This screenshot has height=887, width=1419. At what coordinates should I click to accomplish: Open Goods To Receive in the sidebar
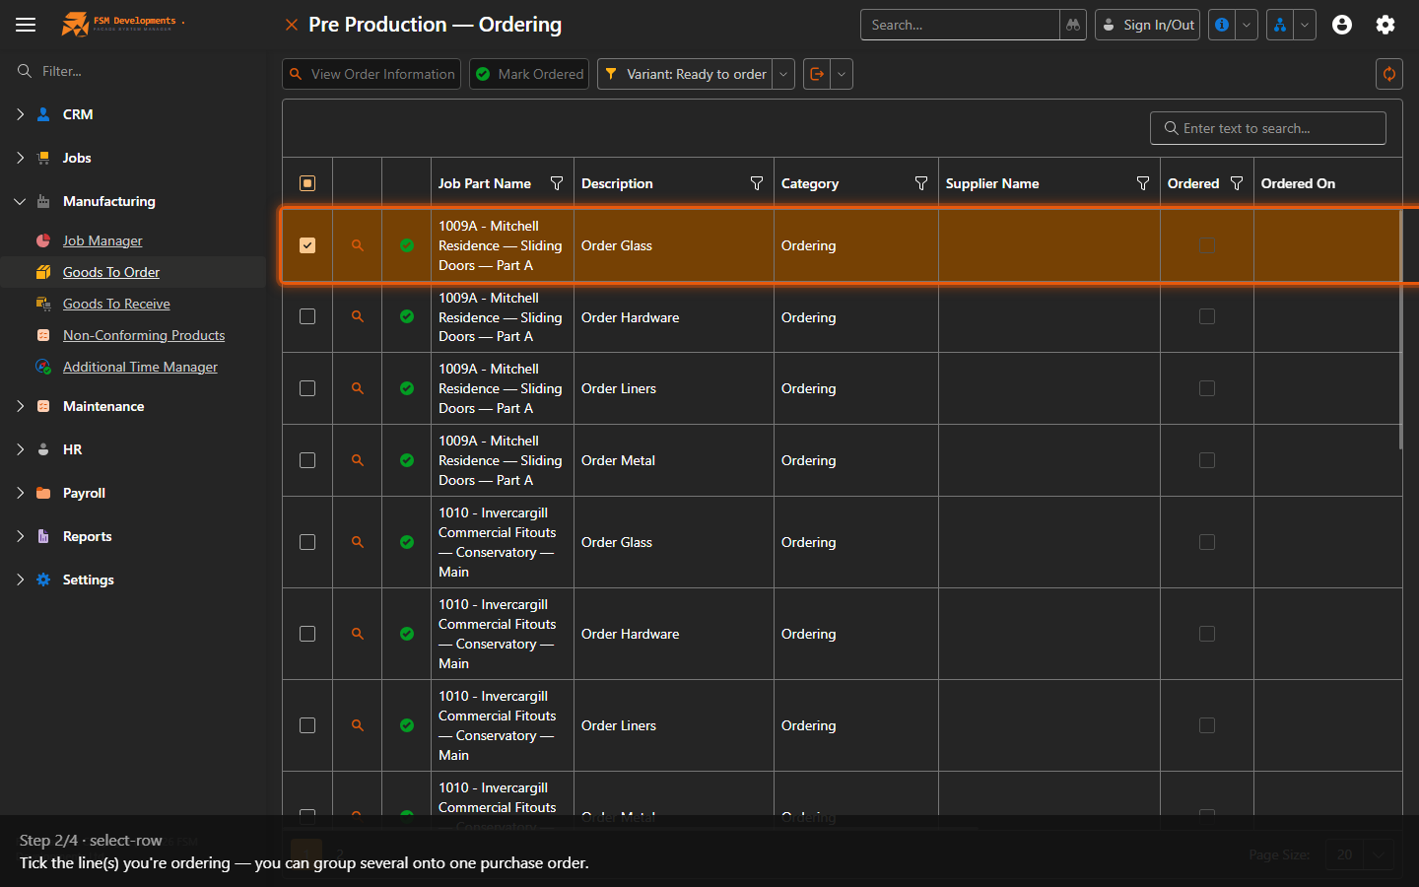[x=116, y=304]
